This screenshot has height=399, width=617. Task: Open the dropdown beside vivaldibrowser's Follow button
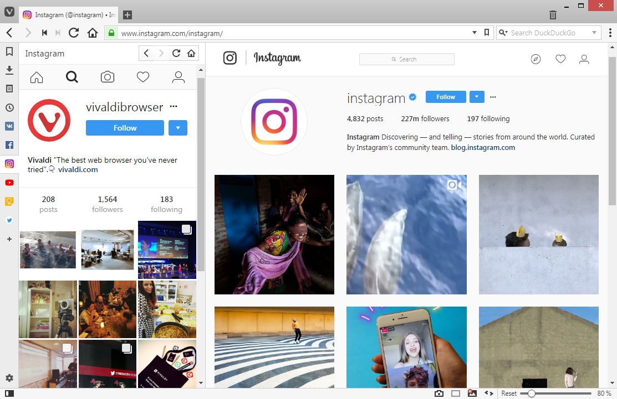click(177, 128)
